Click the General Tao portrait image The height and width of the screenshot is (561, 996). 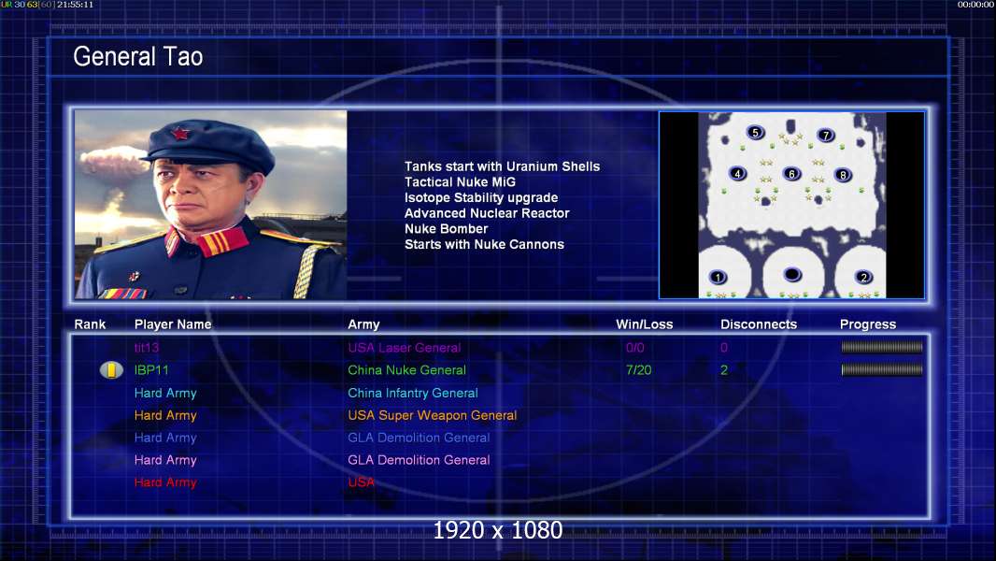211,205
